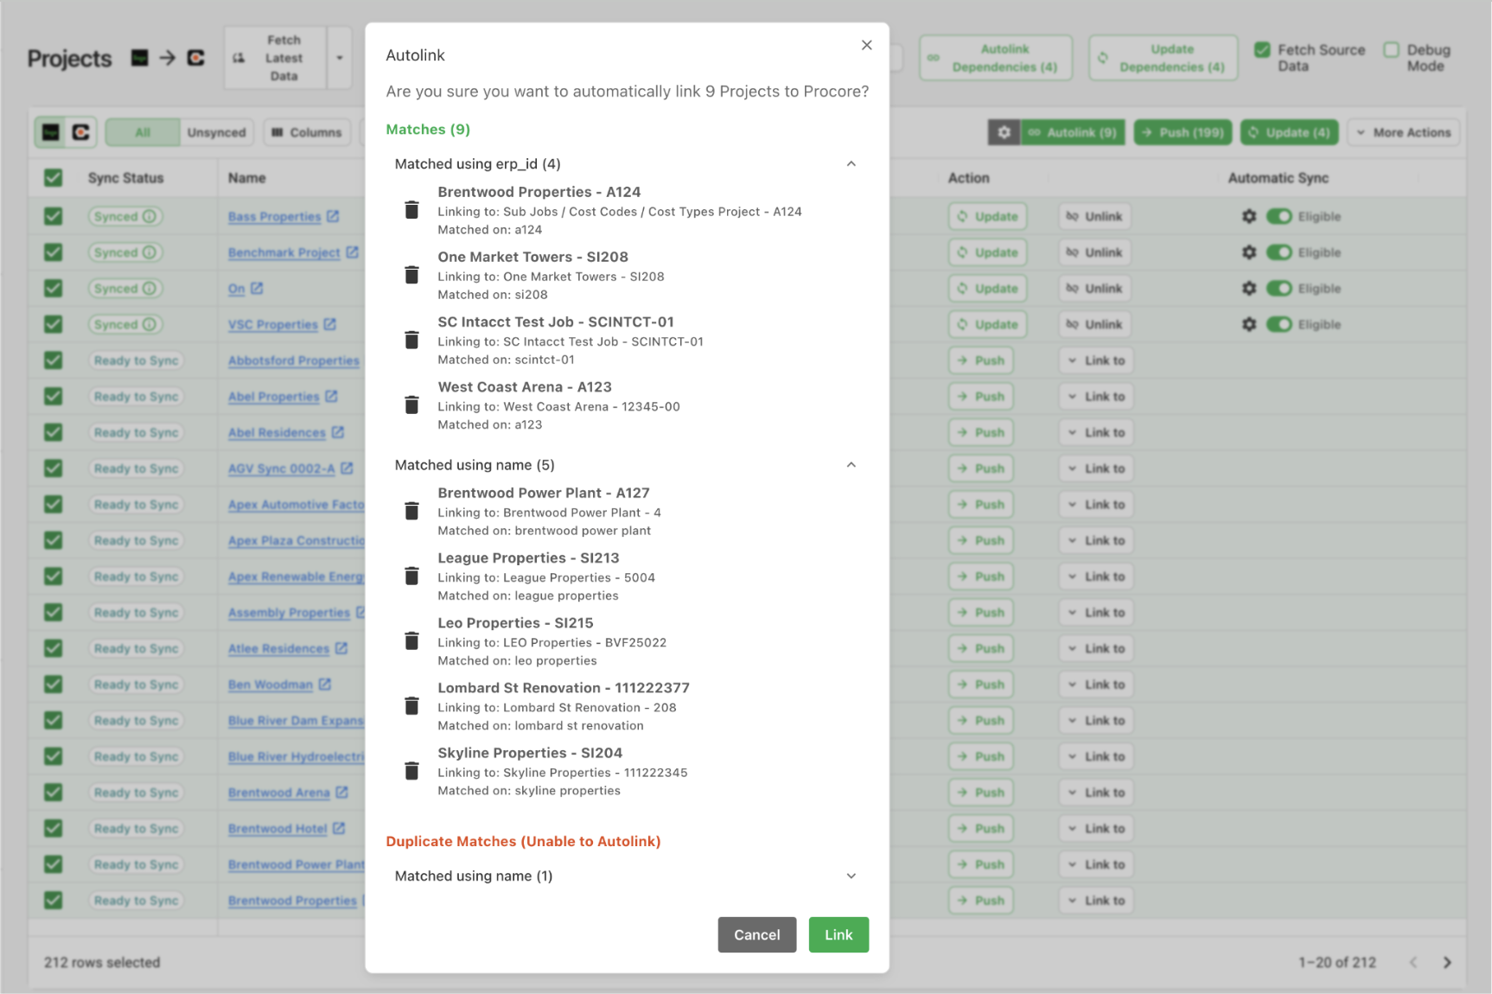The width and height of the screenshot is (1492, 994).
Task: Cancel the Autolink dialog
Action: (x=756, y=934)
